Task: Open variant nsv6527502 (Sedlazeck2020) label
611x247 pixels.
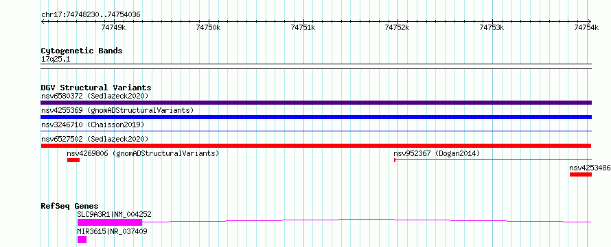Action: tap(95, 139)
